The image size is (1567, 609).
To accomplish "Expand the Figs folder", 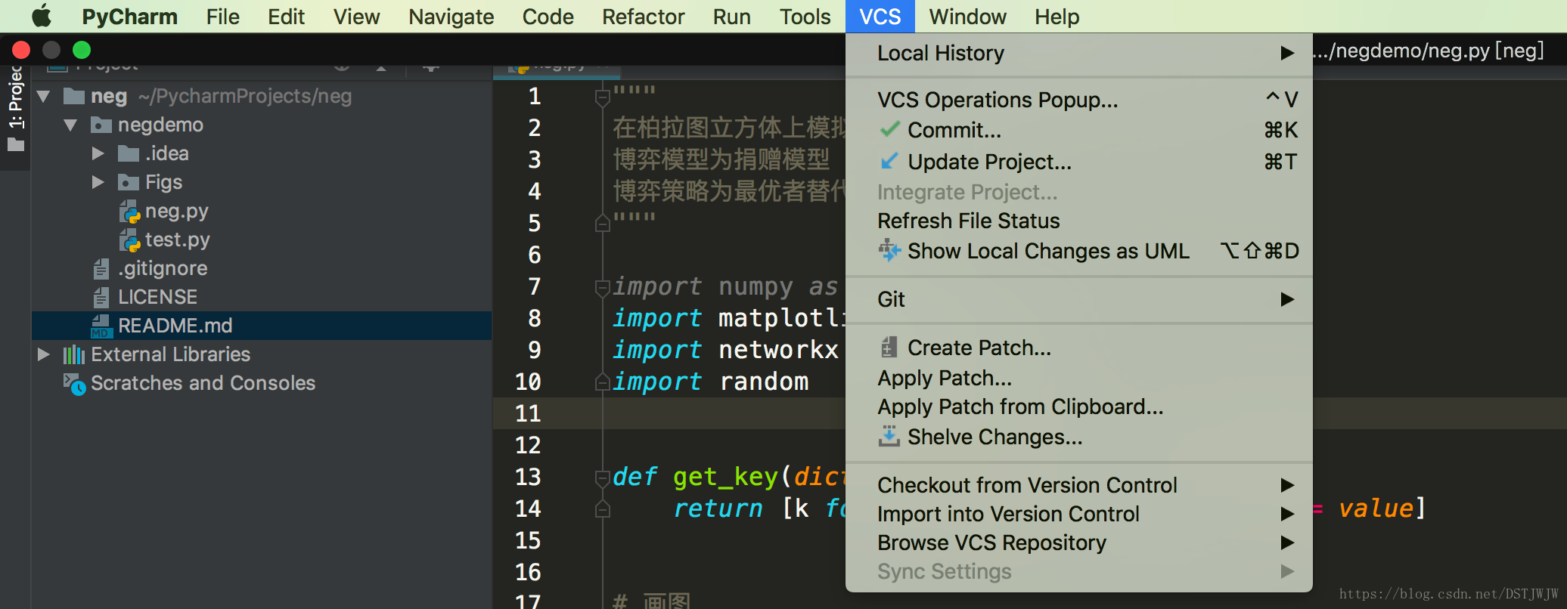I will [98, 182].
